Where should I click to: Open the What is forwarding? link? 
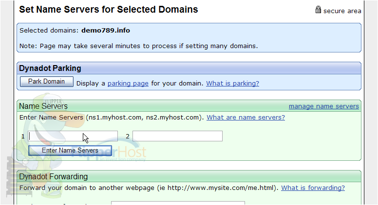(313, 188)
